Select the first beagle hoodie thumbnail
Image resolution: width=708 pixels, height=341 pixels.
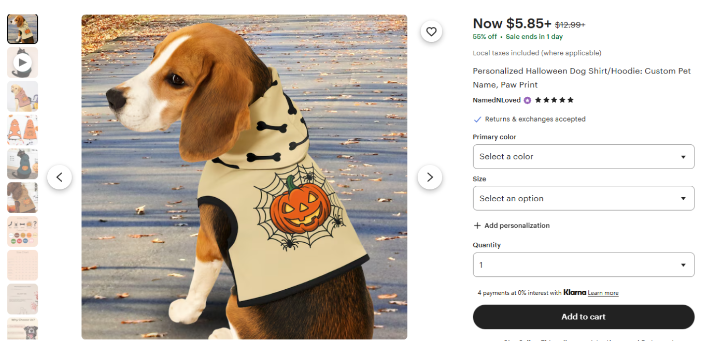(22, 29)
